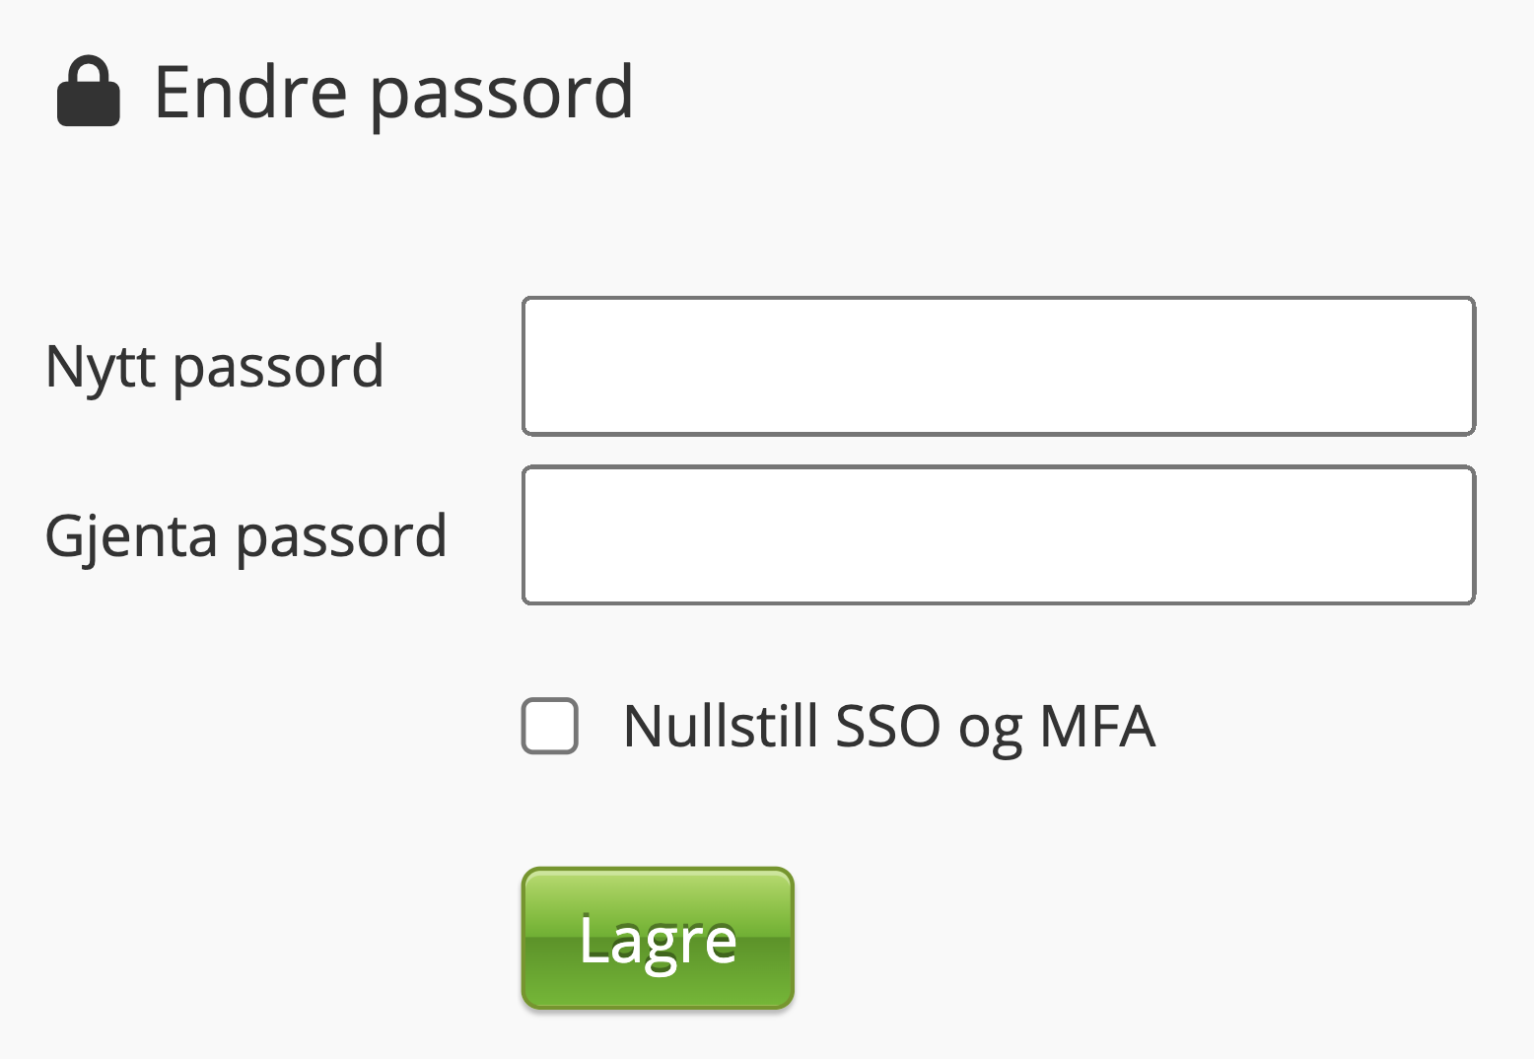This screenshot has height=1059, width=1534.
Task: Click the first empty text field
Action: coord(998,366)
